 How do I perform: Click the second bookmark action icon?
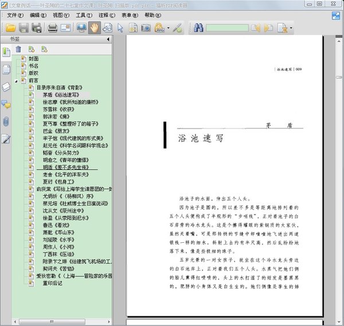(x=44, y=49)
